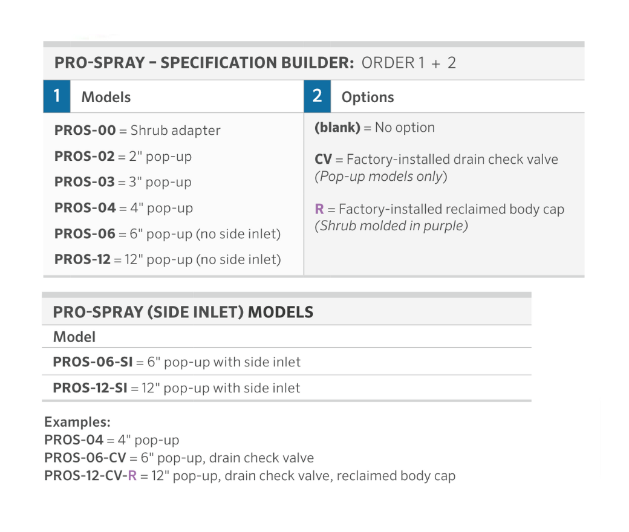Screen dimensions: 629x532
Task: Select the Options column header
Action: [368, 97]
